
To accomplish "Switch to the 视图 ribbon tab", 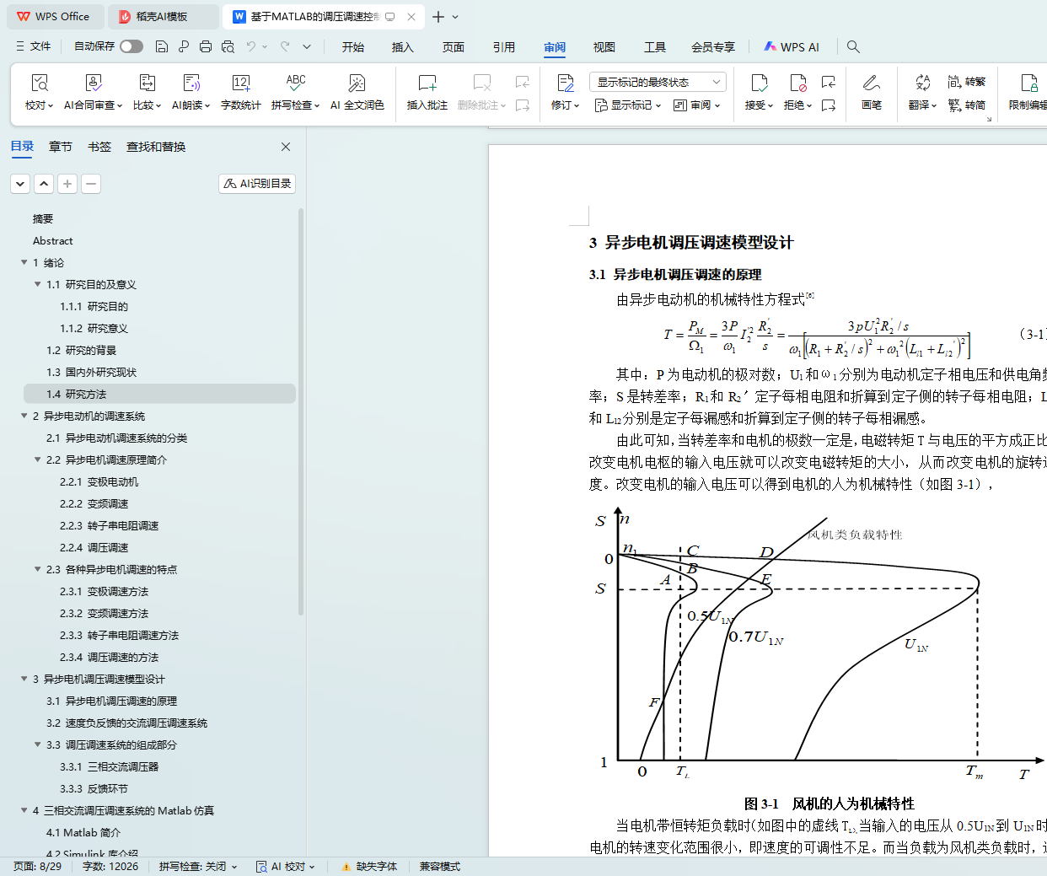I will (604, 47).
